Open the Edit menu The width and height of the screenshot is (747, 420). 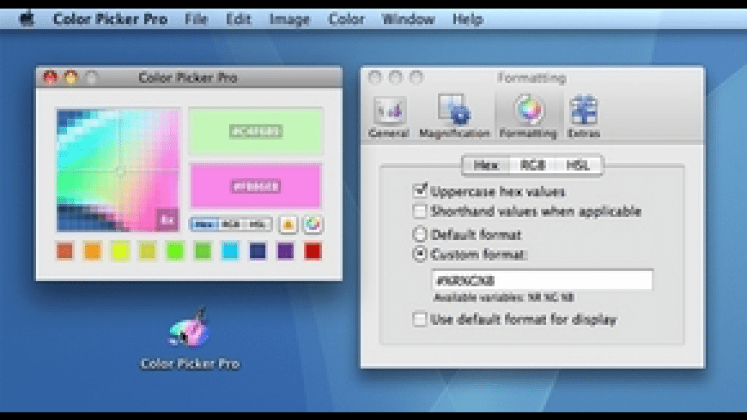pyautogui.click(x=238, y=19)
